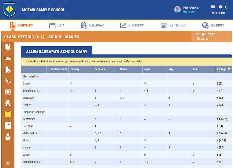Click the yellow open book sidebar icon

tap(8, 114)
